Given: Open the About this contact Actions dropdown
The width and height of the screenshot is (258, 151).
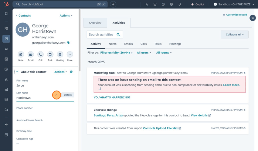Looking at the screenshot, I should click(61, 72).
